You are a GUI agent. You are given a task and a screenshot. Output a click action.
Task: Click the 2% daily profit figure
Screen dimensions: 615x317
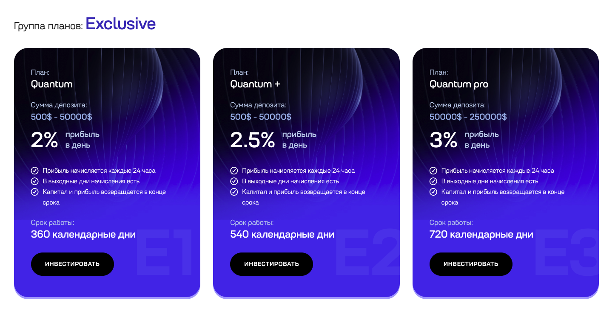pos(44,140)
